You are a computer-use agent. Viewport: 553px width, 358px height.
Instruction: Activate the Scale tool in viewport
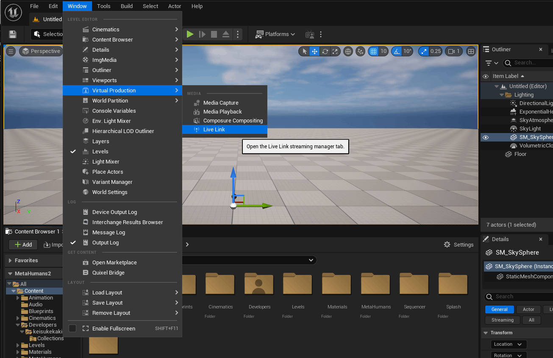click(x=335, y=51)
